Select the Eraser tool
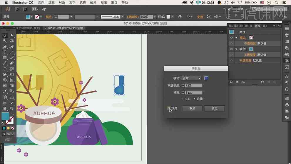This screenshot has width=291, height=164. [x=12, y=63]
